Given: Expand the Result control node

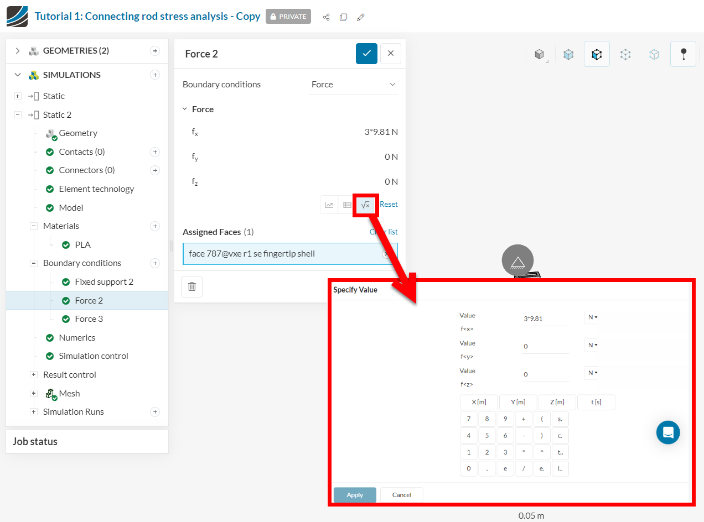Looking at the screenshot, I should click(x=34, y=375).
